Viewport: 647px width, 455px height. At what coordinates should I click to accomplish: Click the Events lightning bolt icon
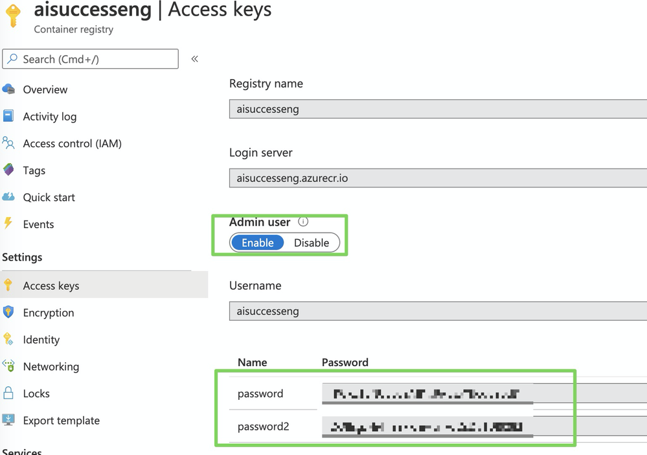click(x=8, y=224)
